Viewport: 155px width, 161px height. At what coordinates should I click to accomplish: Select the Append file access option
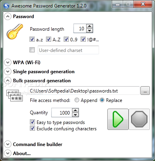(77, 100)
